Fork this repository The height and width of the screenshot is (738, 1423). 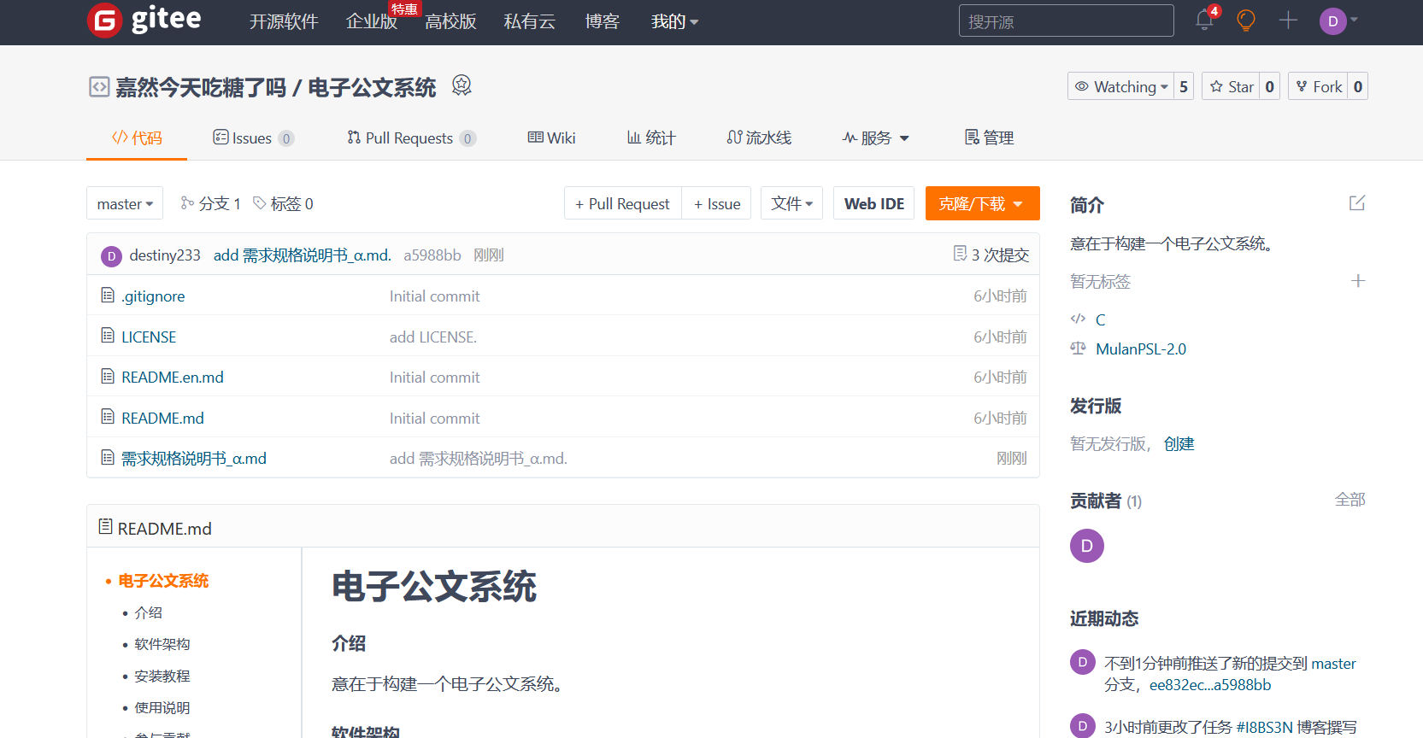coord(1319,86)
